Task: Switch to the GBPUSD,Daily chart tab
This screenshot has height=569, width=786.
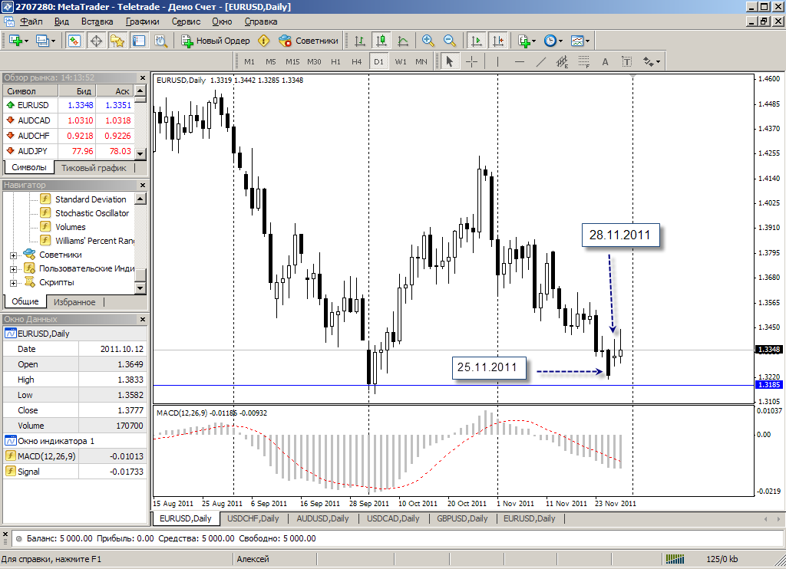Action: pyautogui.click(x=463, y=518)
